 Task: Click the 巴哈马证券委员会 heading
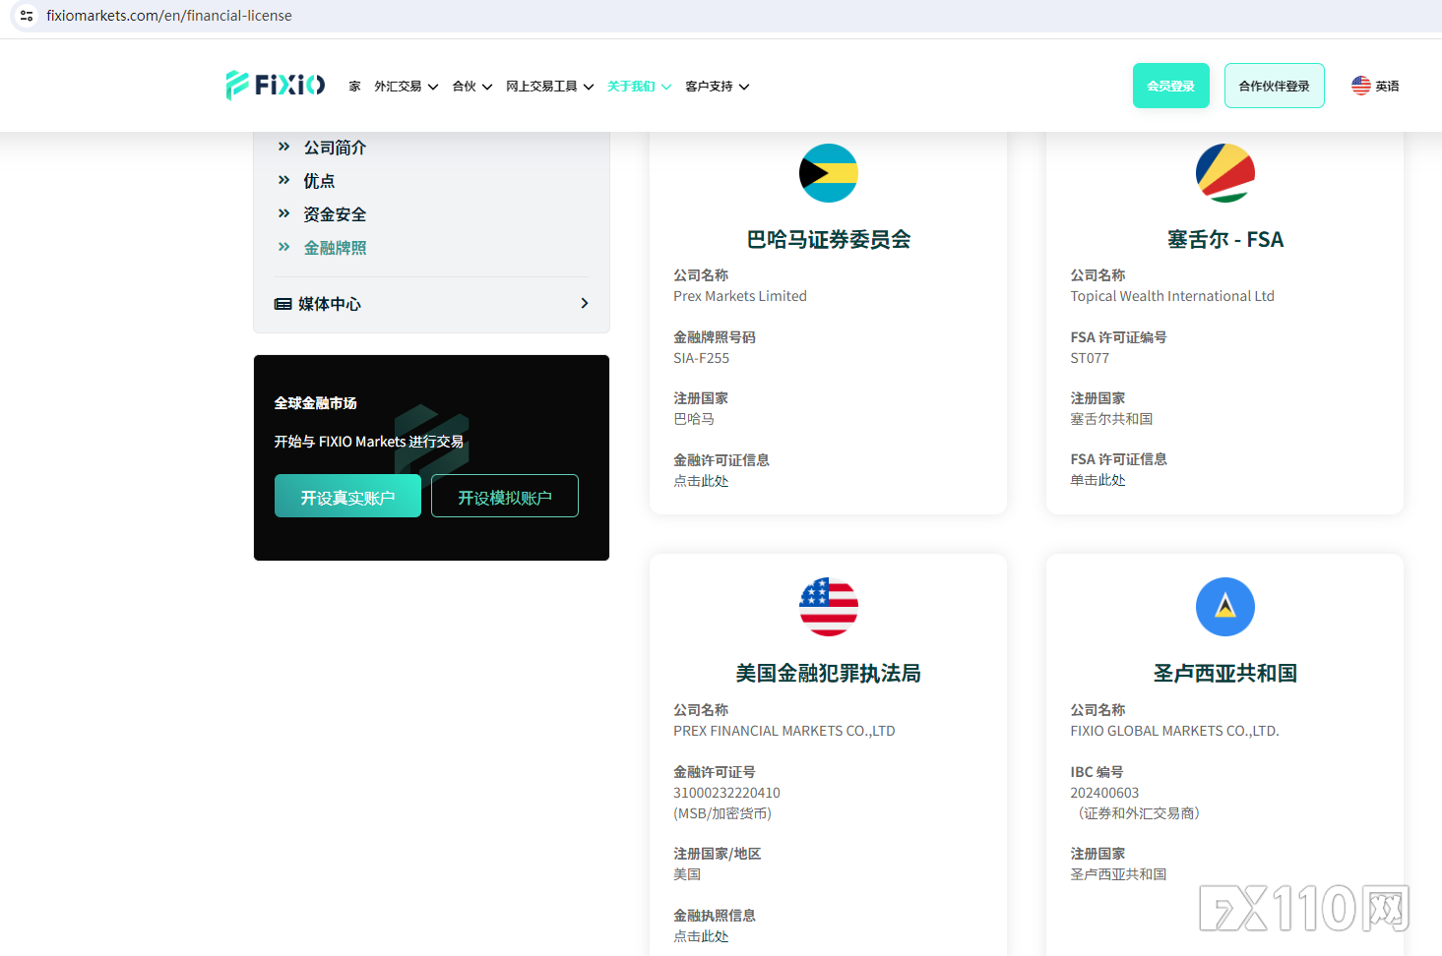828,239
